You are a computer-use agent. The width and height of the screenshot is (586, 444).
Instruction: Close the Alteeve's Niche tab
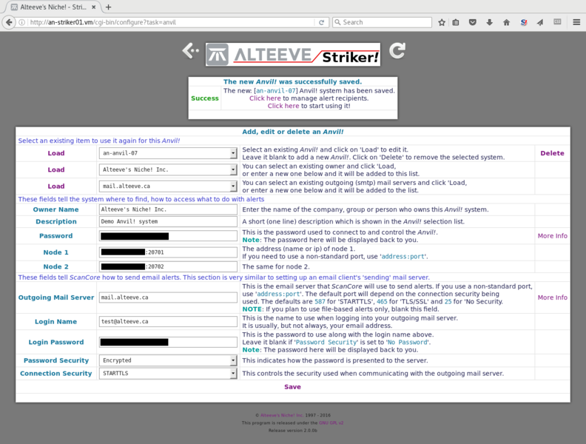pos(94,7)
